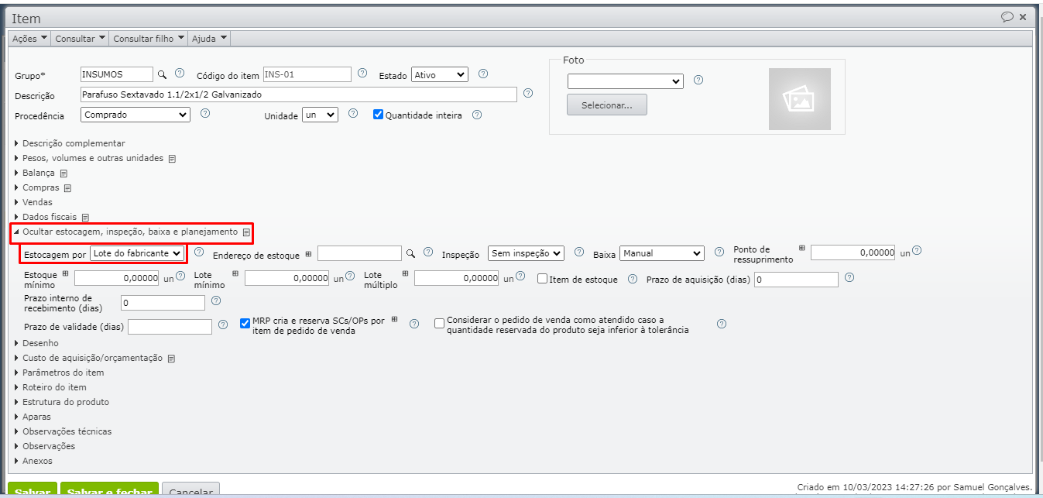Open help icon next to Foto dropdown
Image resolution: width=1043 pixels, height=498 pixels.
[698, 80]
